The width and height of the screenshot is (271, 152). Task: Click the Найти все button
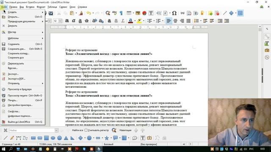[77, 130]
